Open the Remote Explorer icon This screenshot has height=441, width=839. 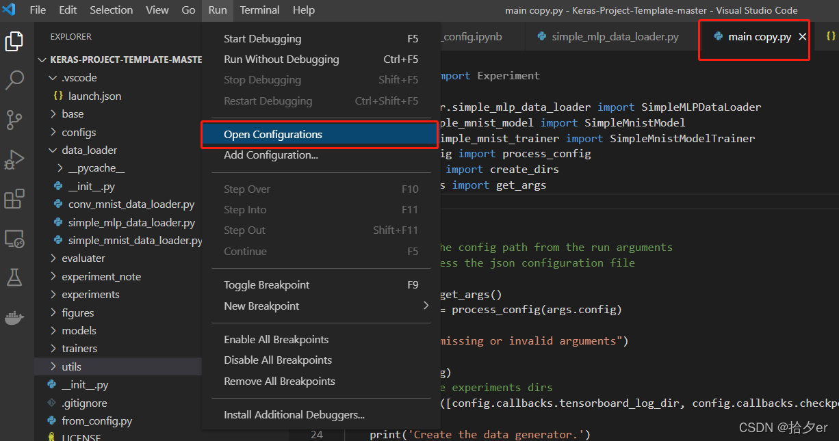coord(14,239)
